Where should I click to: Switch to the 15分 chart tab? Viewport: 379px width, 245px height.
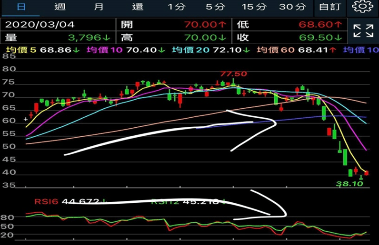(x=254, y=7)
